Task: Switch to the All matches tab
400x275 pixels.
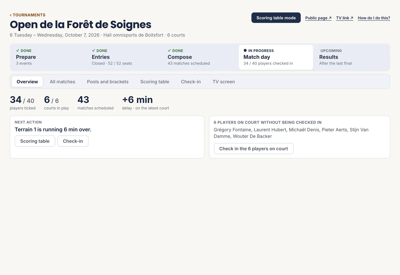Action: (x=62, y=81)
